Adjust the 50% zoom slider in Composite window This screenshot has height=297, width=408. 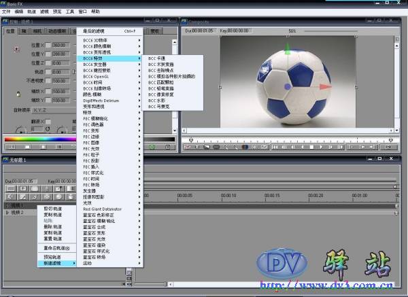(x=330, y=31)
